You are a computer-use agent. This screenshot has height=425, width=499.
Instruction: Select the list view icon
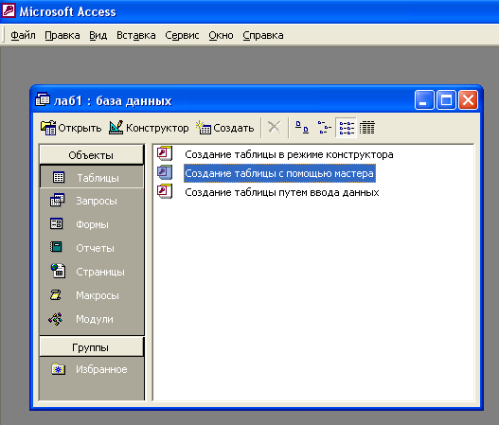[347, 128]
